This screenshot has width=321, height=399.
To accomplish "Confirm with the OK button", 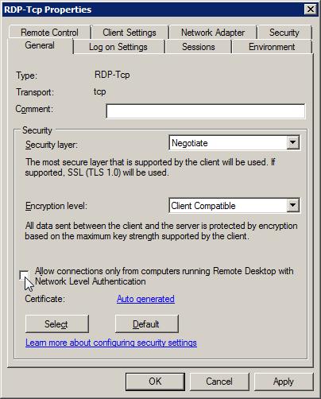I will point(155,382).
